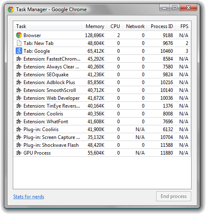
Task: Select the Extension: Web Developer row
Action: [x=102, y=98]
